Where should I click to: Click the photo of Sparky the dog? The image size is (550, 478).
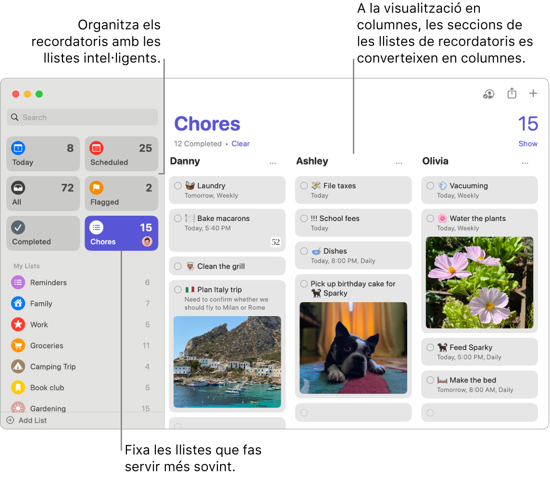pos(353,348)
